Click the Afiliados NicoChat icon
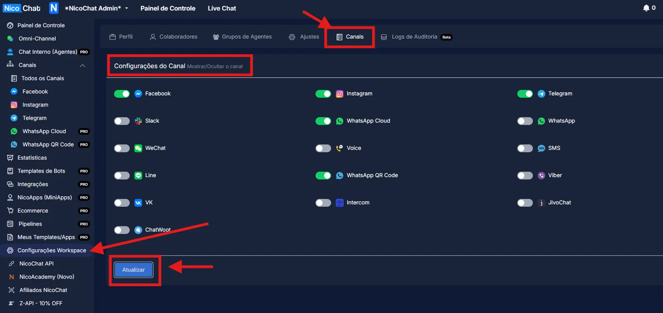Viewport: 663px width, 313px height. click(x=12, y=290)
